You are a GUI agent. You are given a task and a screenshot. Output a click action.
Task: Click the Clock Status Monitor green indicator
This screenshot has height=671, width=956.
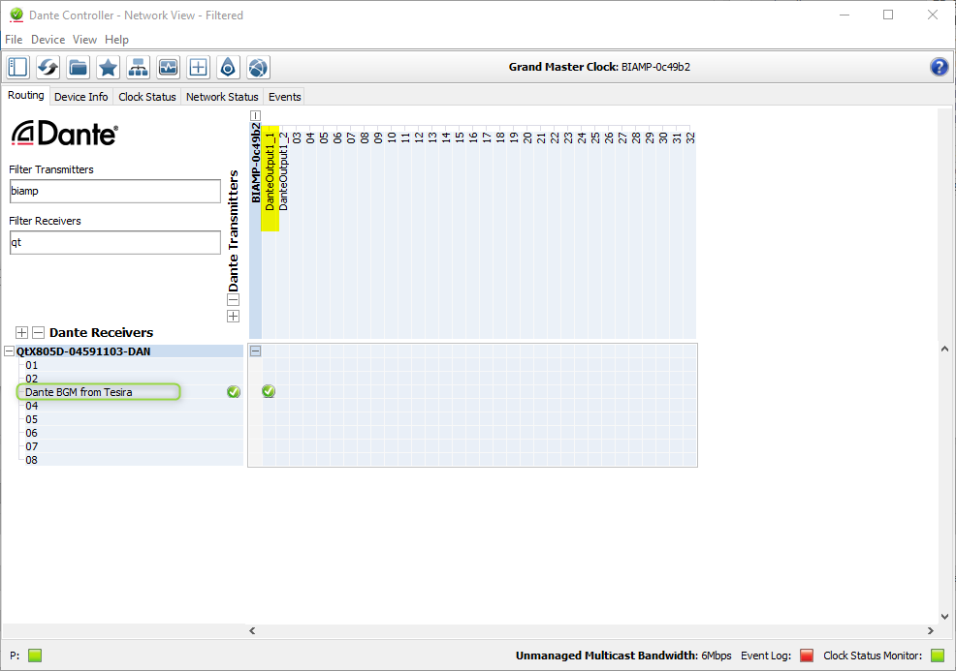click(x=938, y=656)
